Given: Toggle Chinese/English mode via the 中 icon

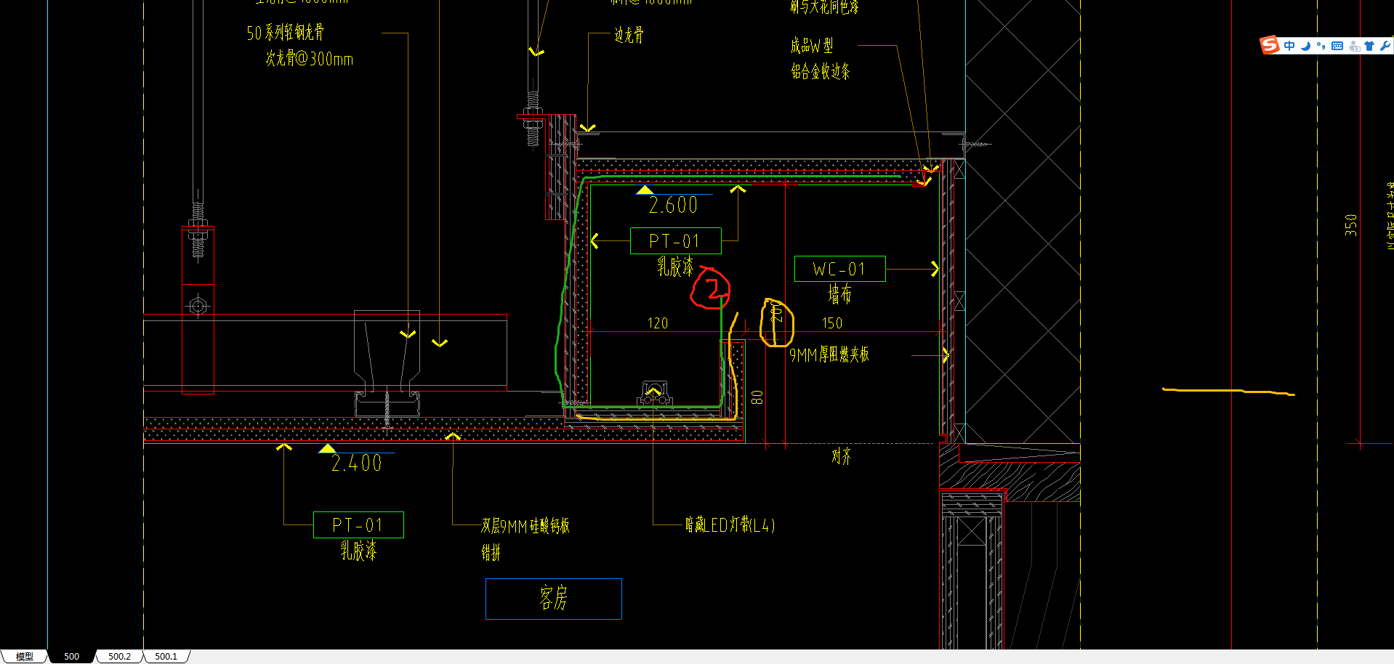Looking at the screenshot, I should coord(1289,46).
